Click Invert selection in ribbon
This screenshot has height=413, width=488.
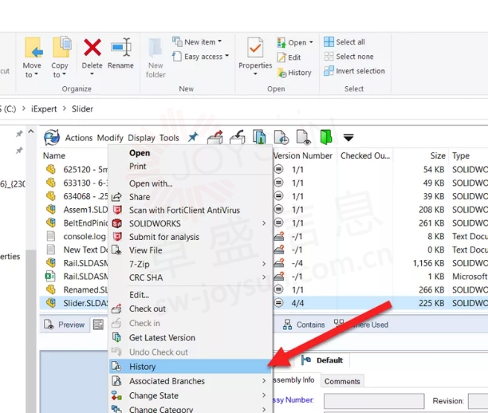[x=354, y=71]
